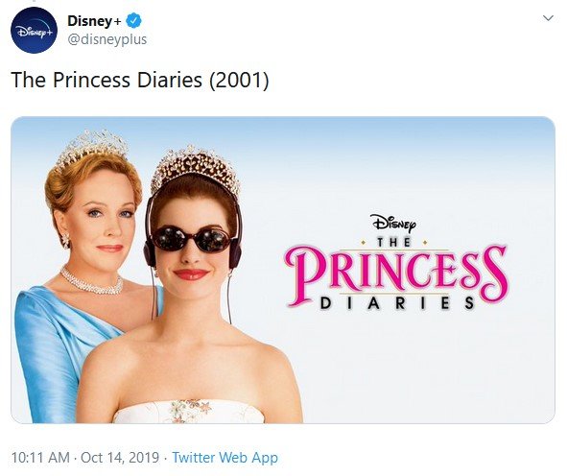Open the Disney+ display name

click(94, 21)
